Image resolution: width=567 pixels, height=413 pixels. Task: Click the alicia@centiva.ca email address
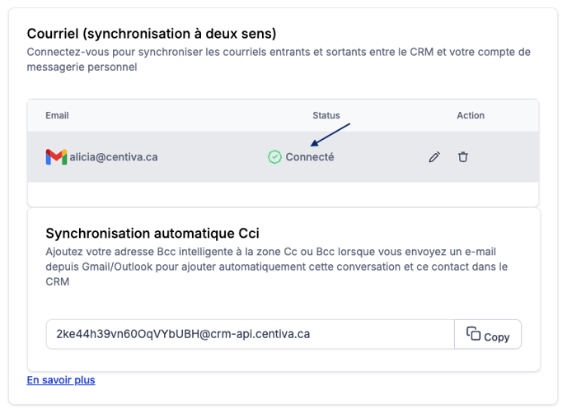click(x=114, y=157)
